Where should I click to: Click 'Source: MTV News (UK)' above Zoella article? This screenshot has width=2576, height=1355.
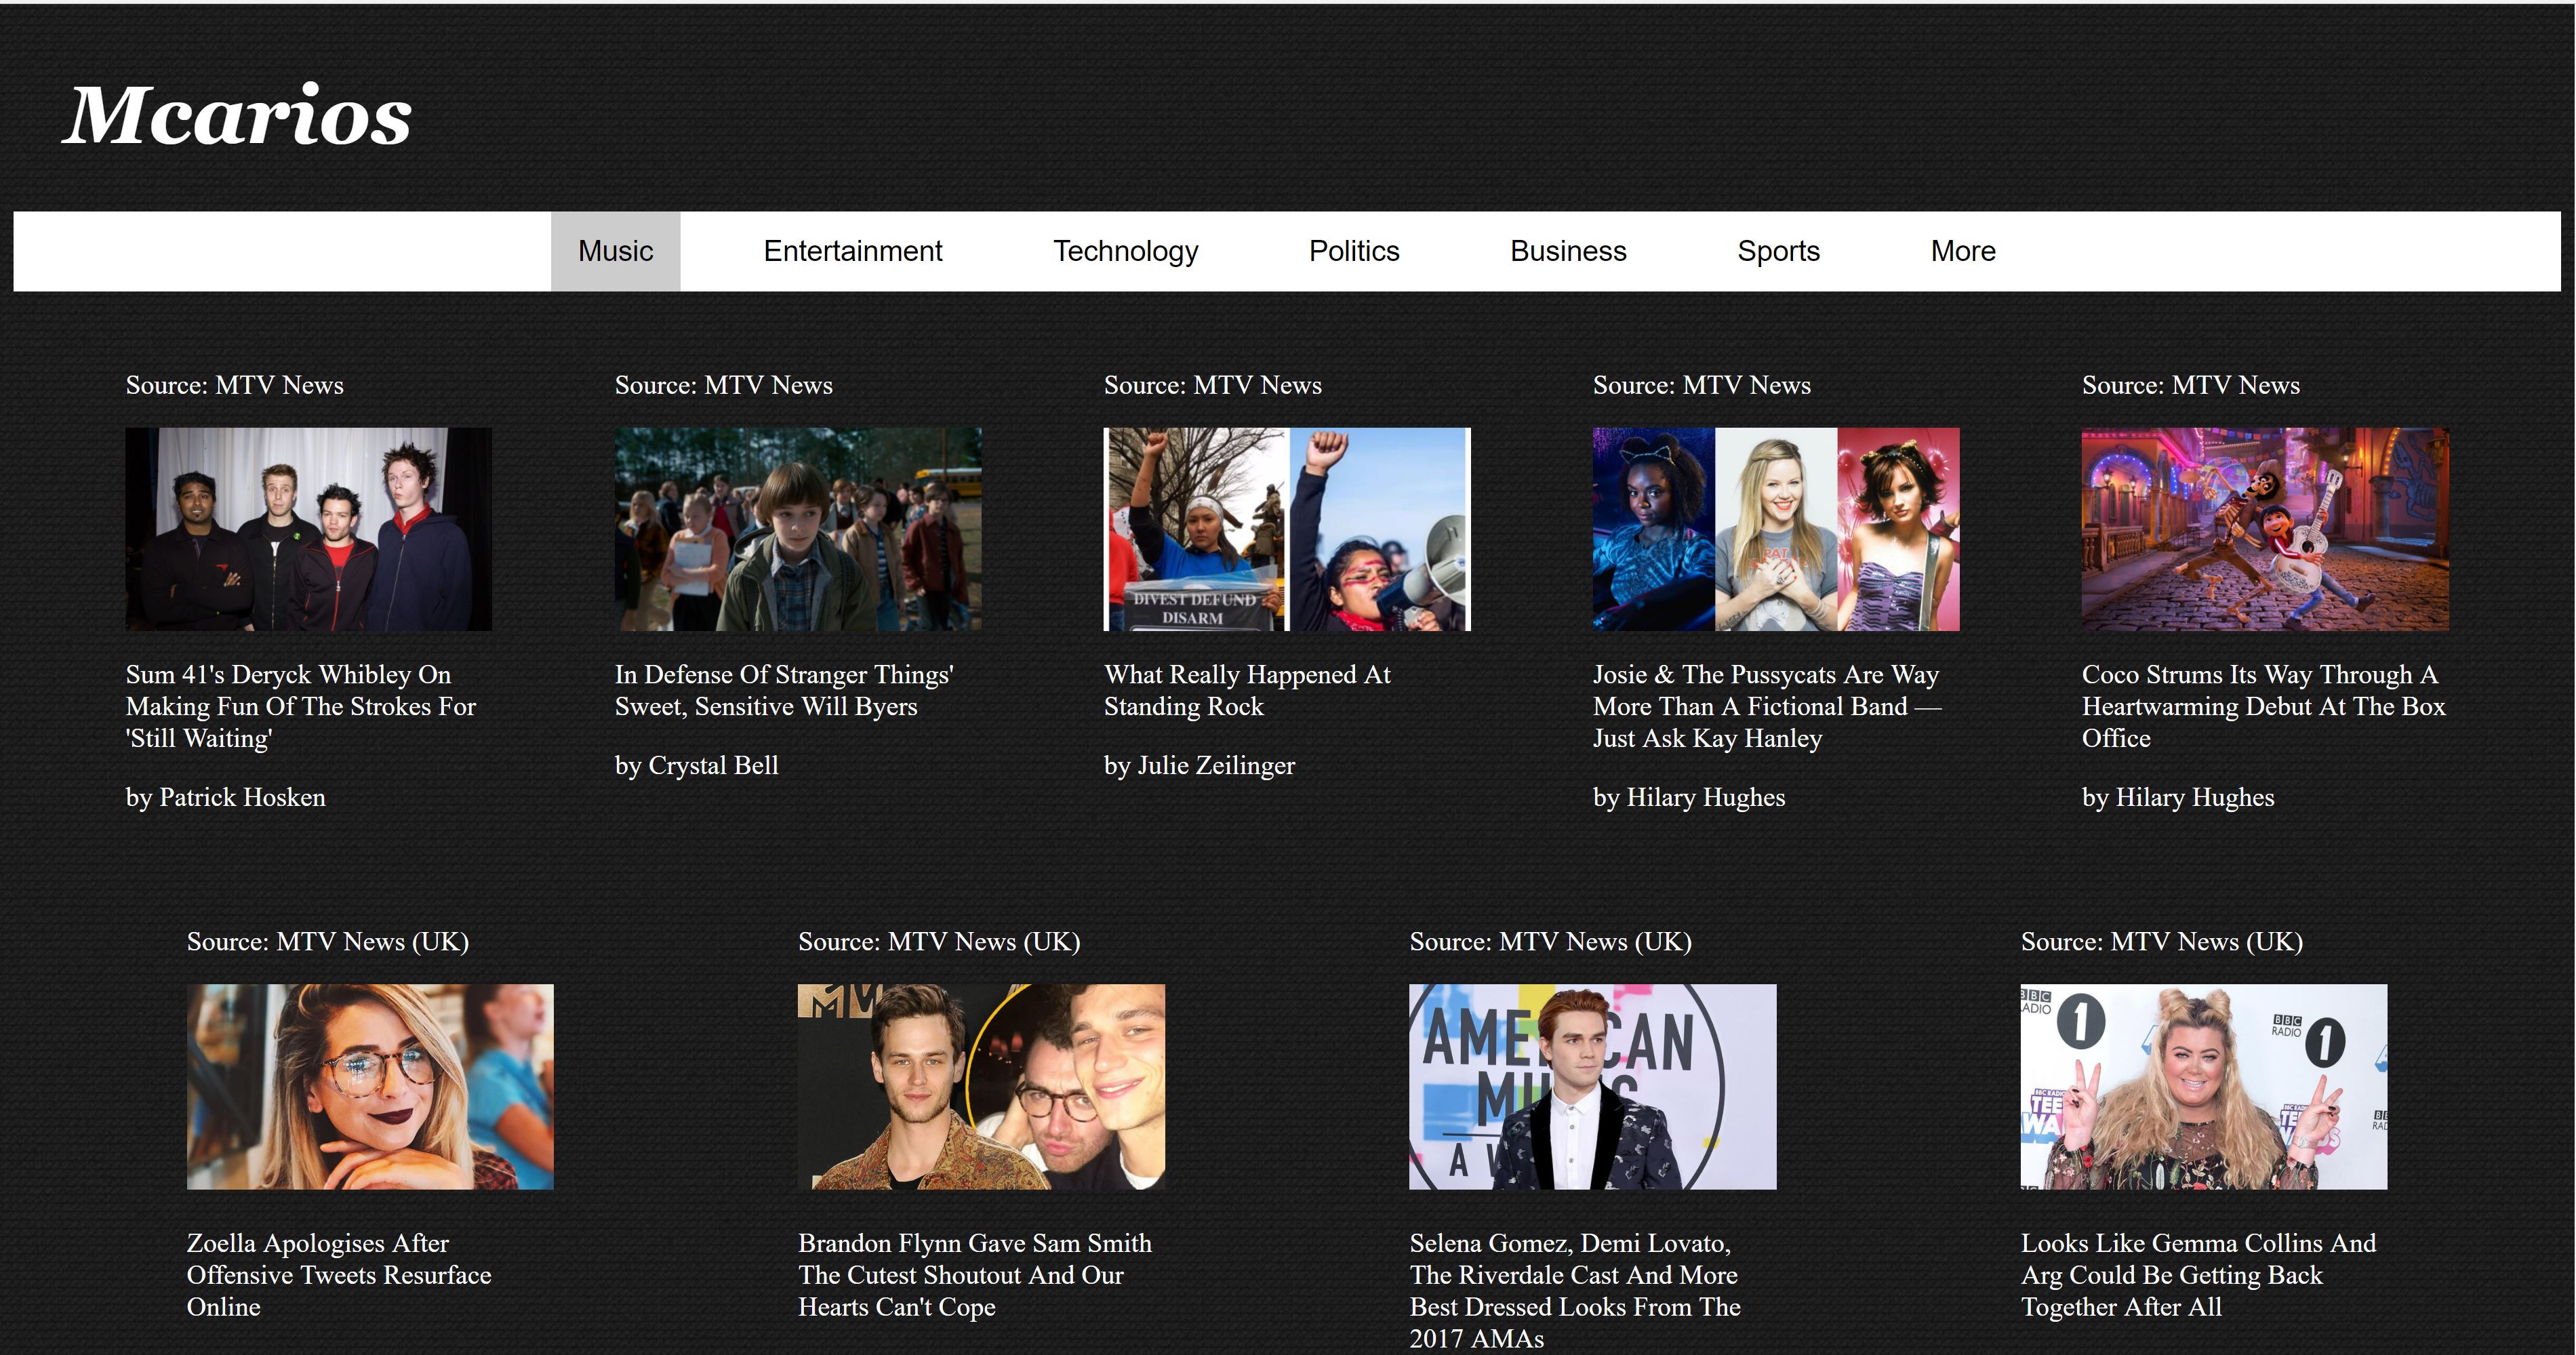[328, 942]
